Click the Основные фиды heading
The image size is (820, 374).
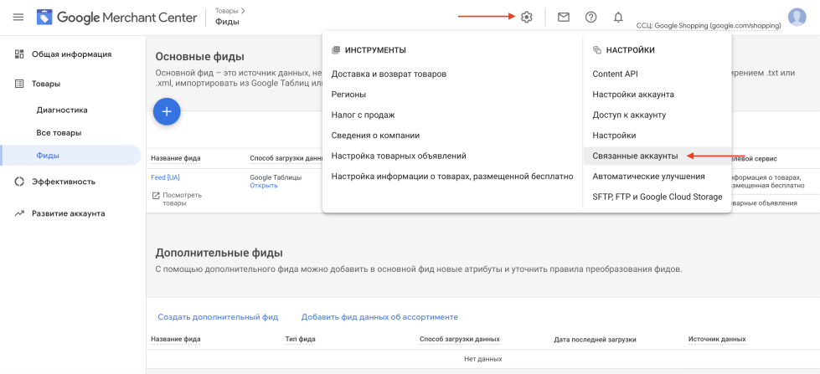pyautogui.click(x=200, y=57)
